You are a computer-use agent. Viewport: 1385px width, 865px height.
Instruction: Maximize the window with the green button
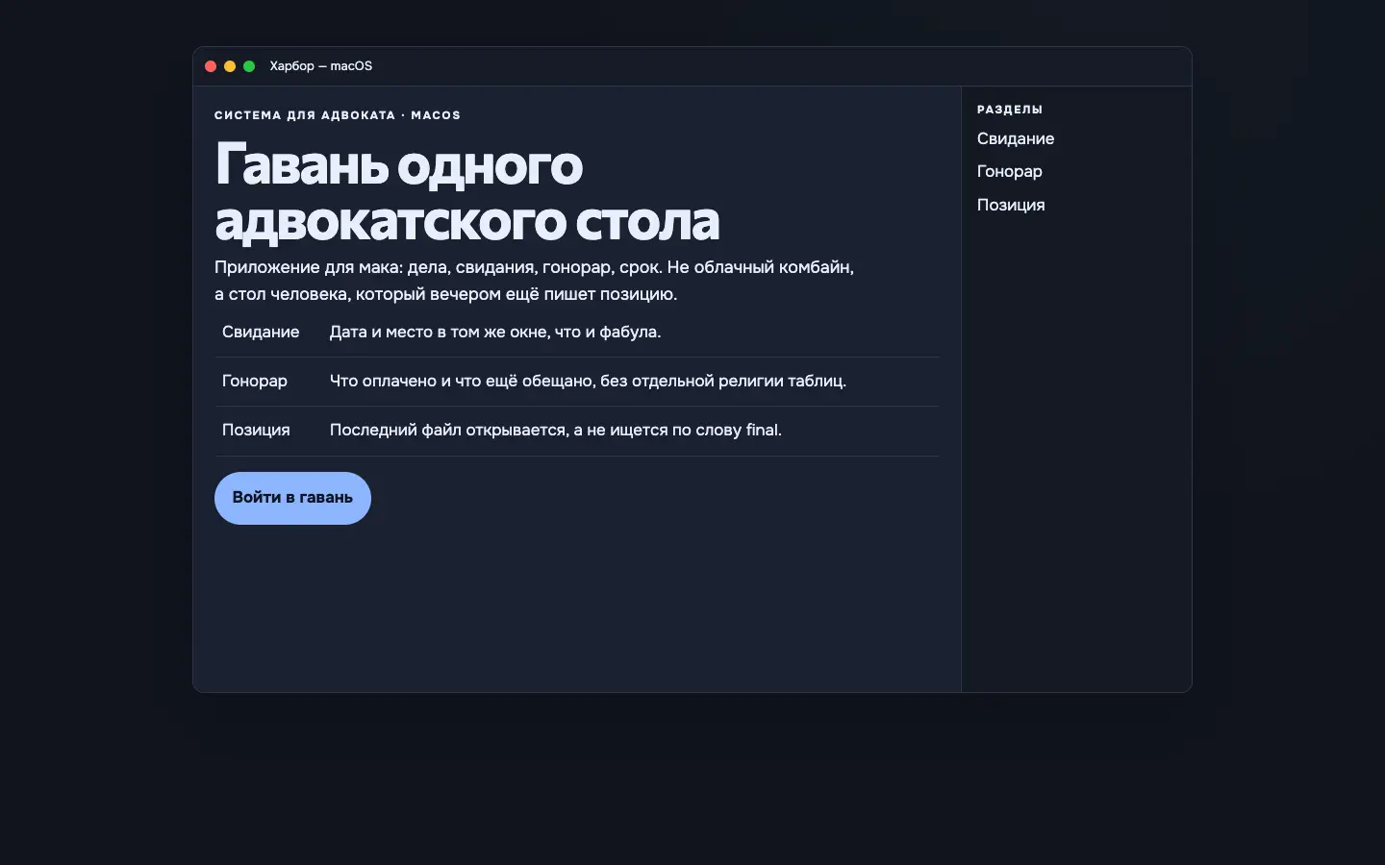[249, 66]
